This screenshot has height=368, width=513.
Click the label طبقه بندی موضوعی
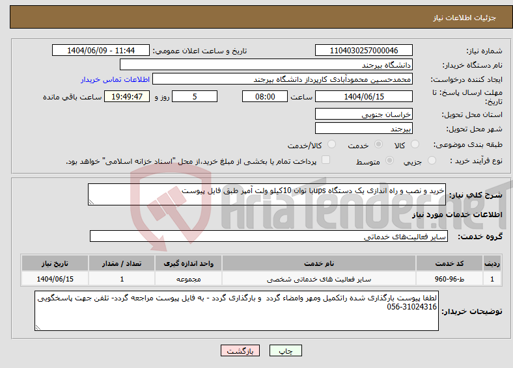468,144
